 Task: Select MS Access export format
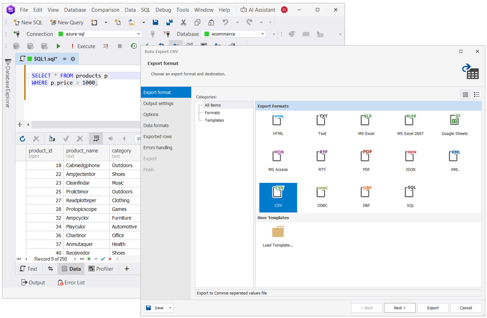278,161
